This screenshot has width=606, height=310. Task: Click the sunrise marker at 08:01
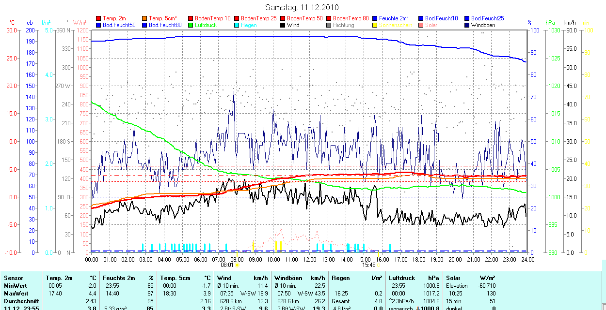237,253
